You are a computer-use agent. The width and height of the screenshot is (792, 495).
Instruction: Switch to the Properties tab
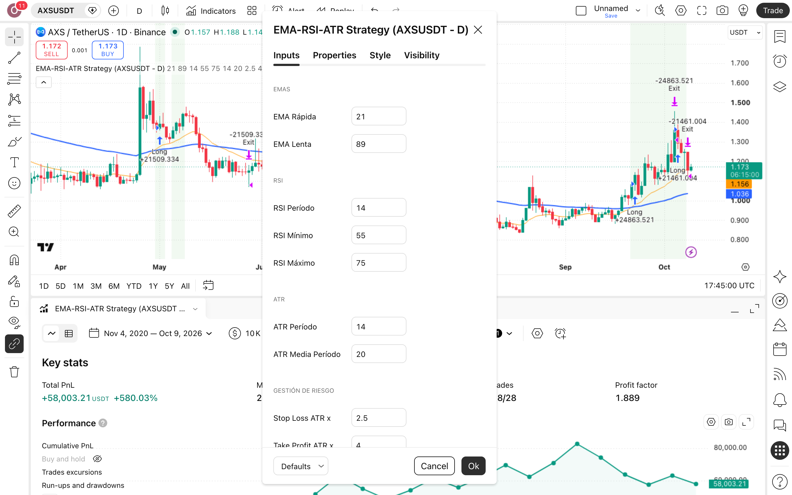334,55
